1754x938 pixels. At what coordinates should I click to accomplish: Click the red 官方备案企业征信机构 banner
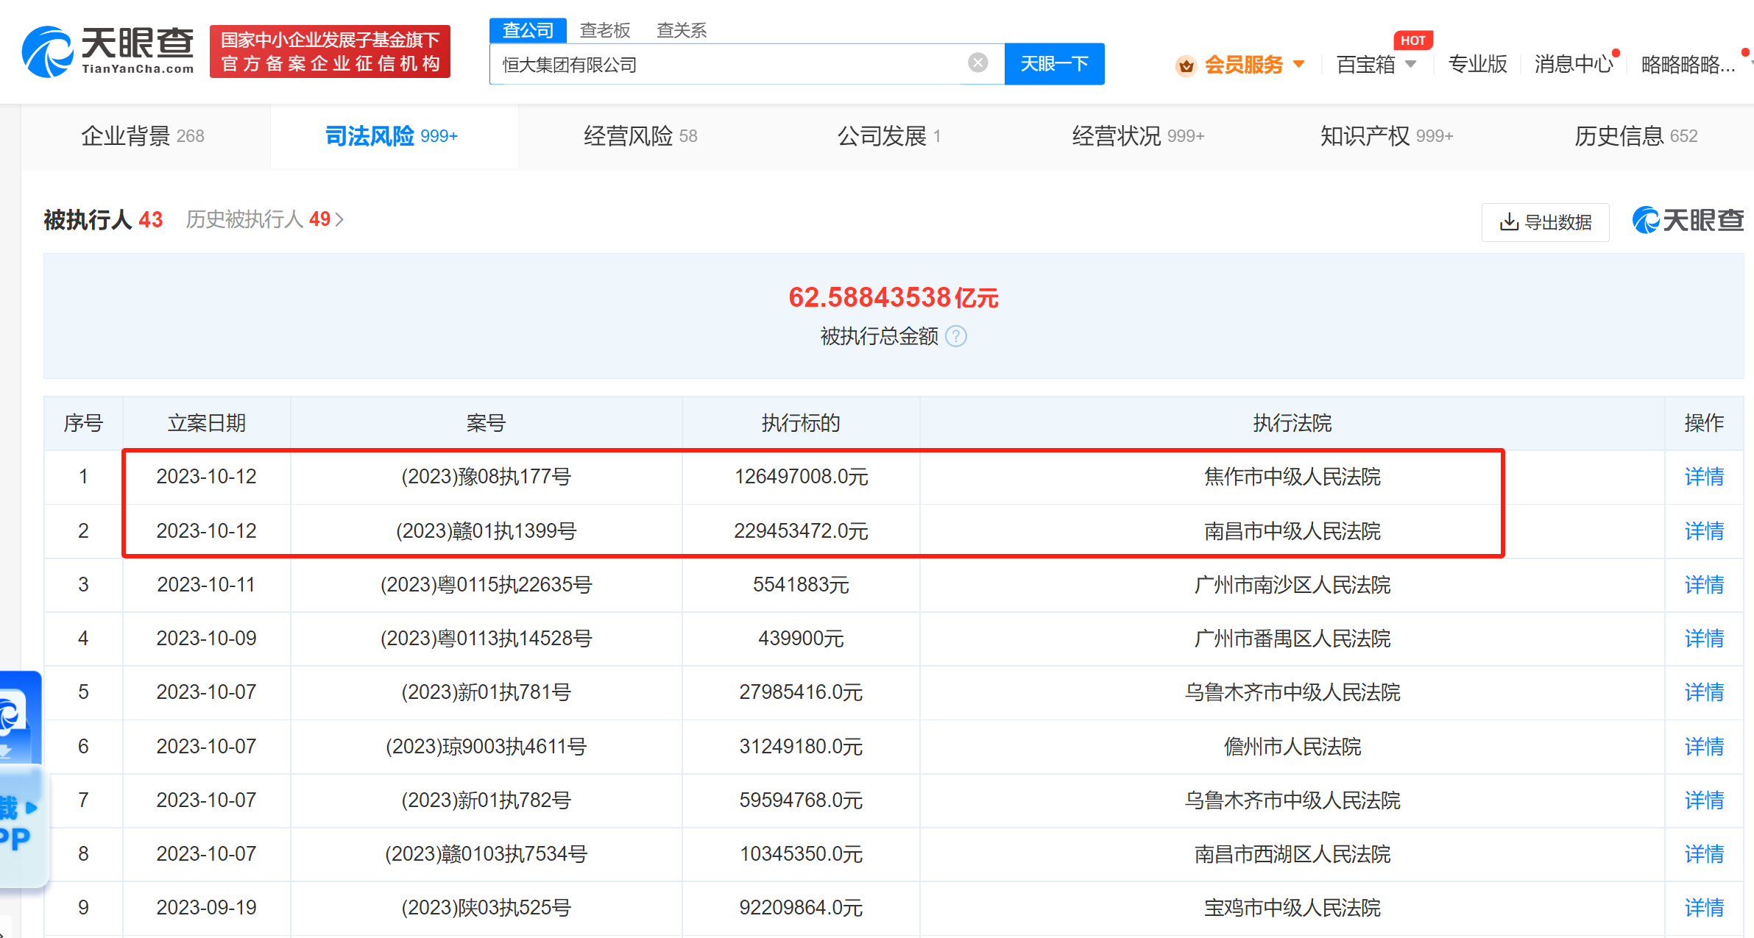330,51
